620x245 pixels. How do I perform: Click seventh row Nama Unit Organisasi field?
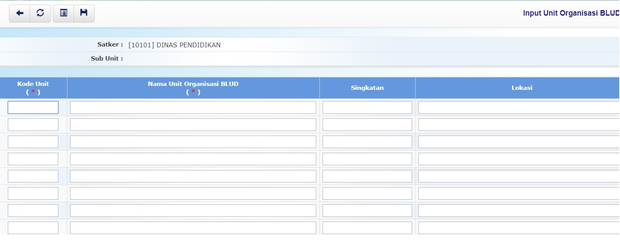193,211
